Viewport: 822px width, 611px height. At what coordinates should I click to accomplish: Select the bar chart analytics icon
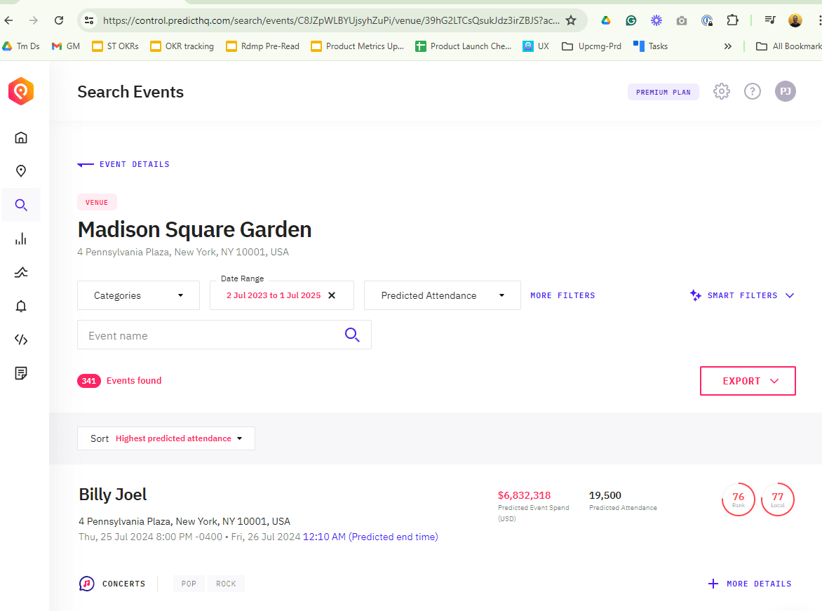click(21, 239)
